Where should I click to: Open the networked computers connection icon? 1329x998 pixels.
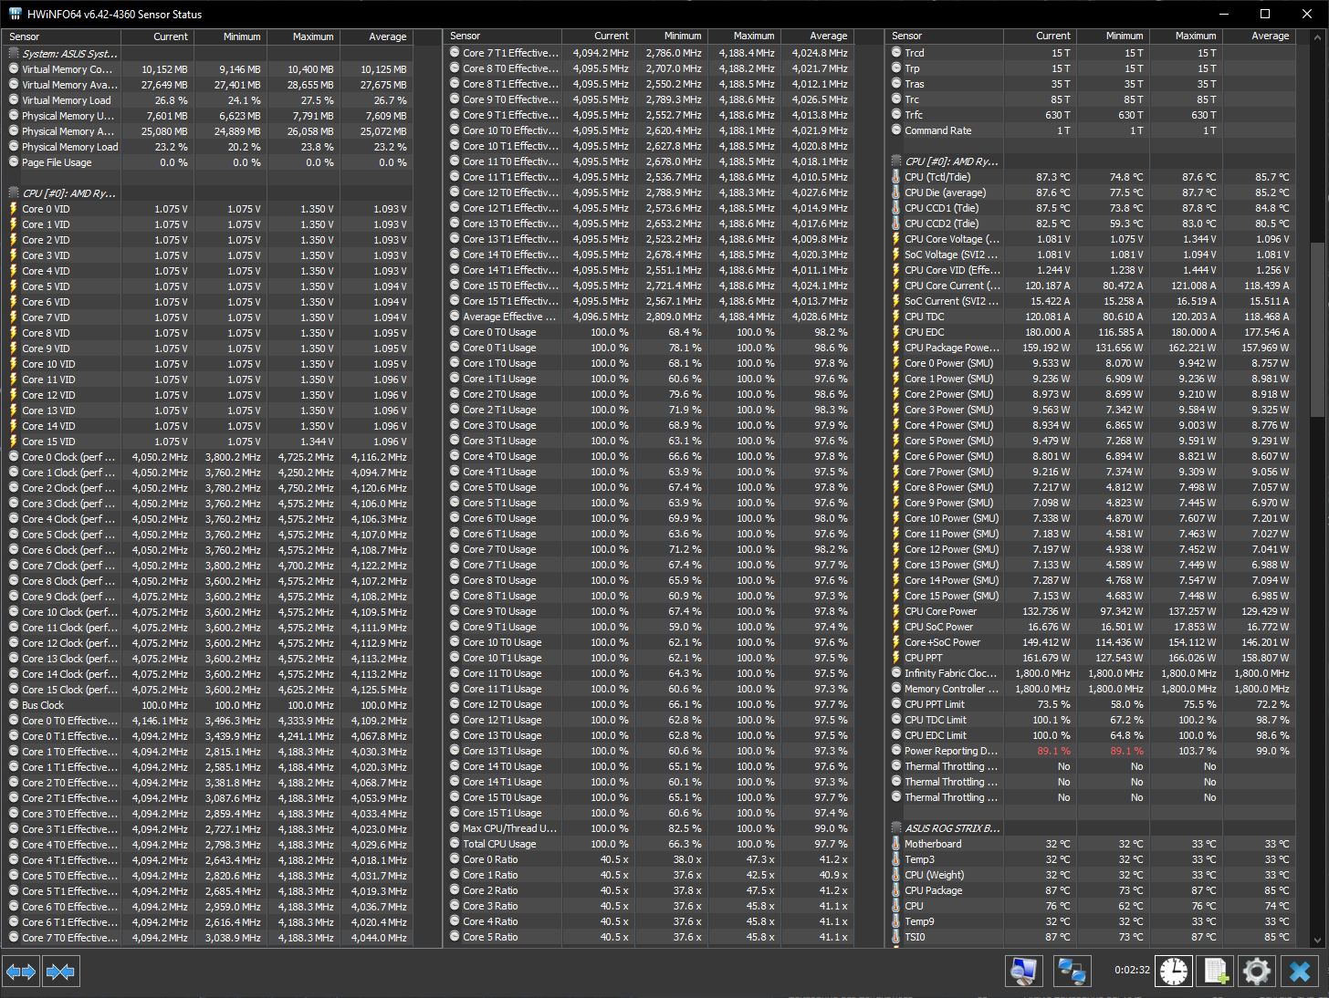click(1071, 972)
